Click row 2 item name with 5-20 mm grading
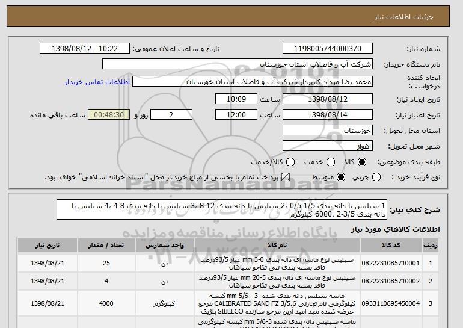The height and width of the screenshot is (328, 463). [277, 282]
